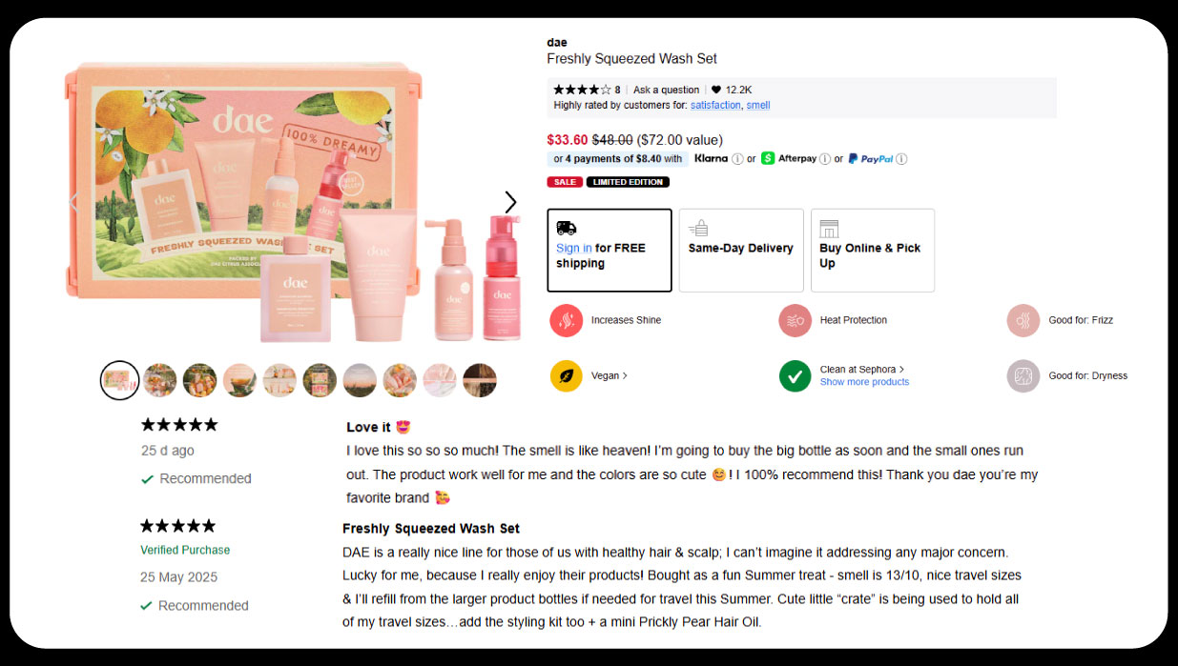Select the last dark-brown product thumbnail
This screenshot has width=1178, height=666.
[x=480, y=380]
